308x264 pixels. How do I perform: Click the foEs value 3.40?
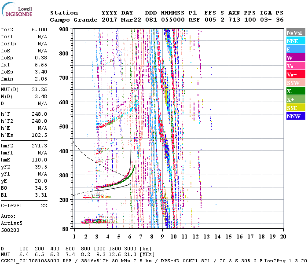(x=41, y=72)
